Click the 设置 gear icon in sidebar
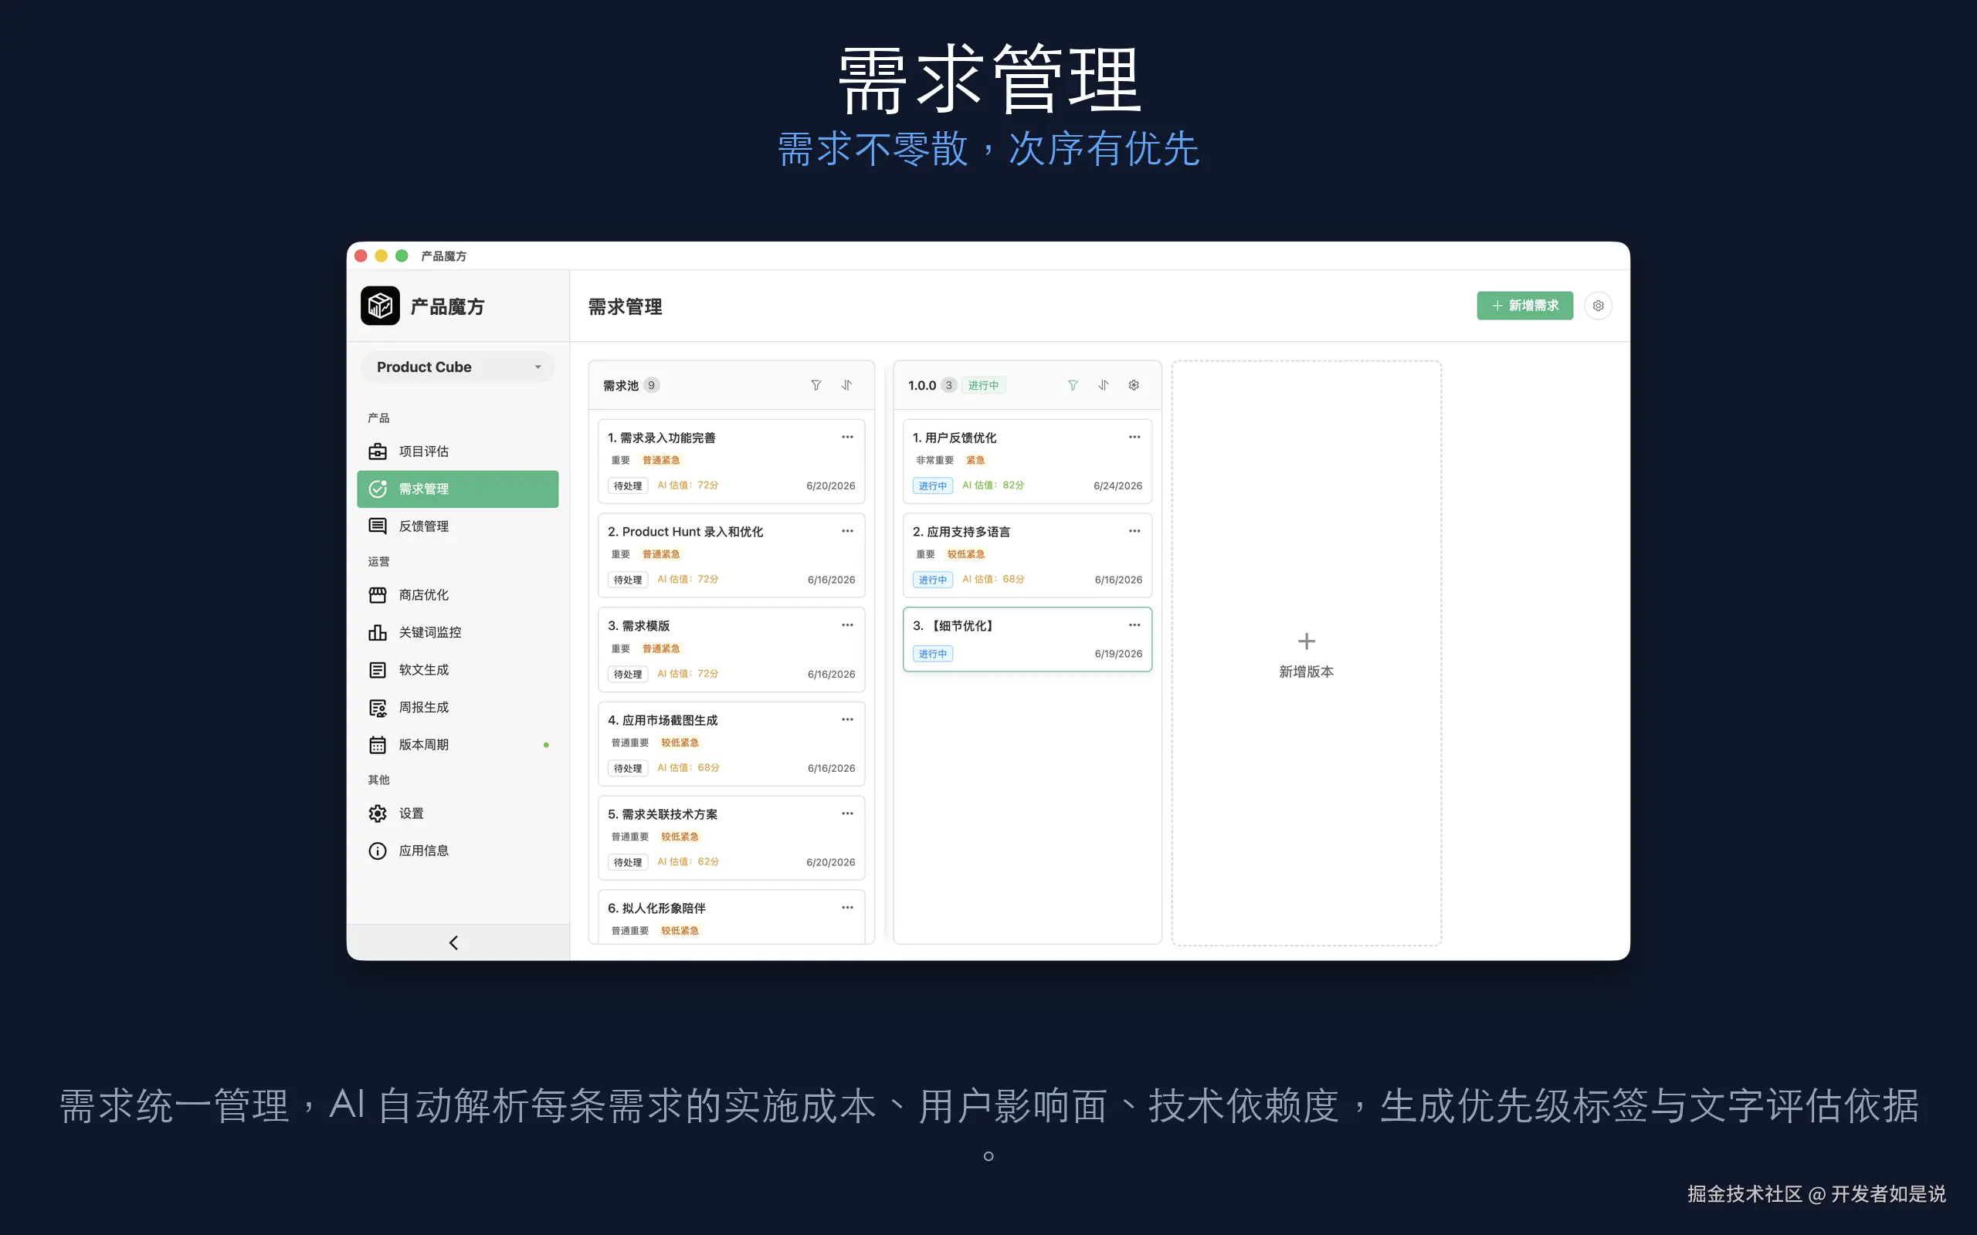The width and height of the screenshot is (1977, 1235). (x=378, y=814)
